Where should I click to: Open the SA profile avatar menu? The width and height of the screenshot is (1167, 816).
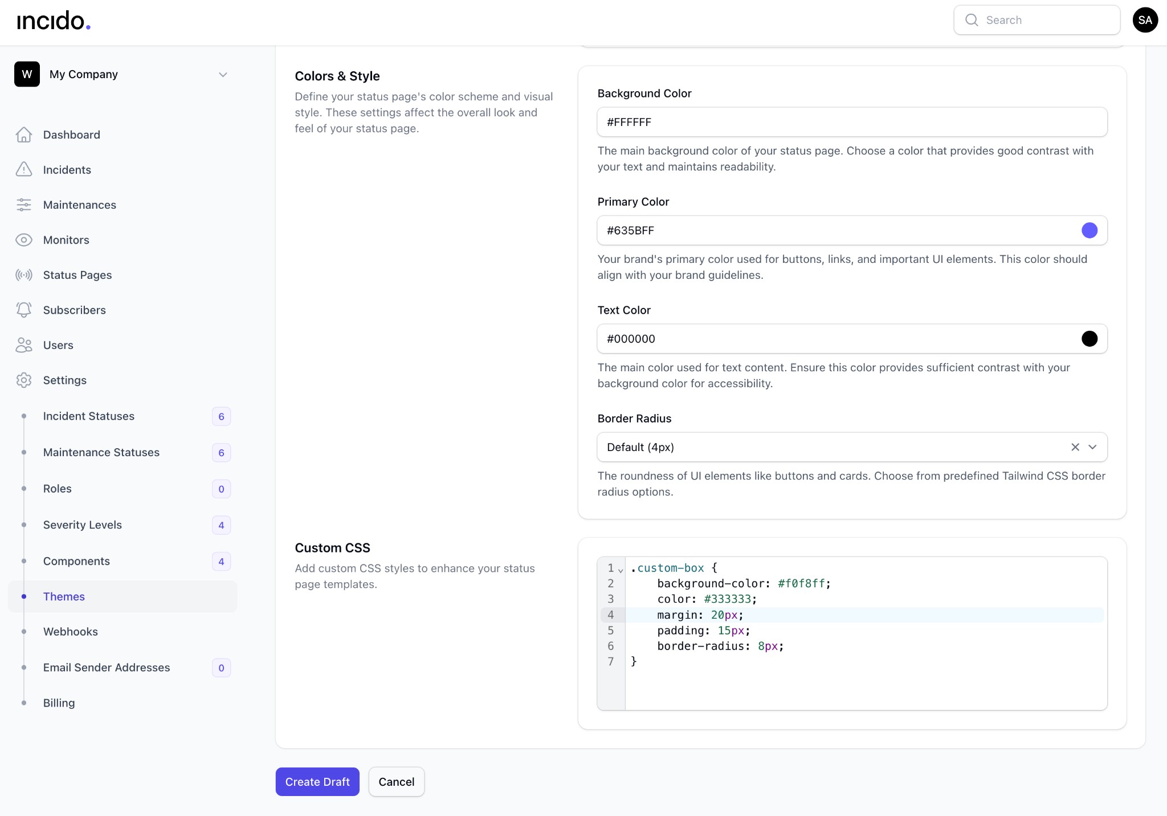[x=1145, y=20]
